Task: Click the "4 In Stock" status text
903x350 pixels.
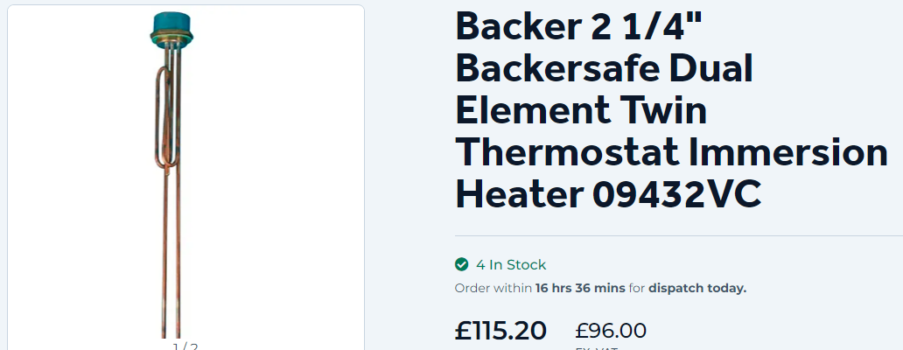Action: [511, 264]
